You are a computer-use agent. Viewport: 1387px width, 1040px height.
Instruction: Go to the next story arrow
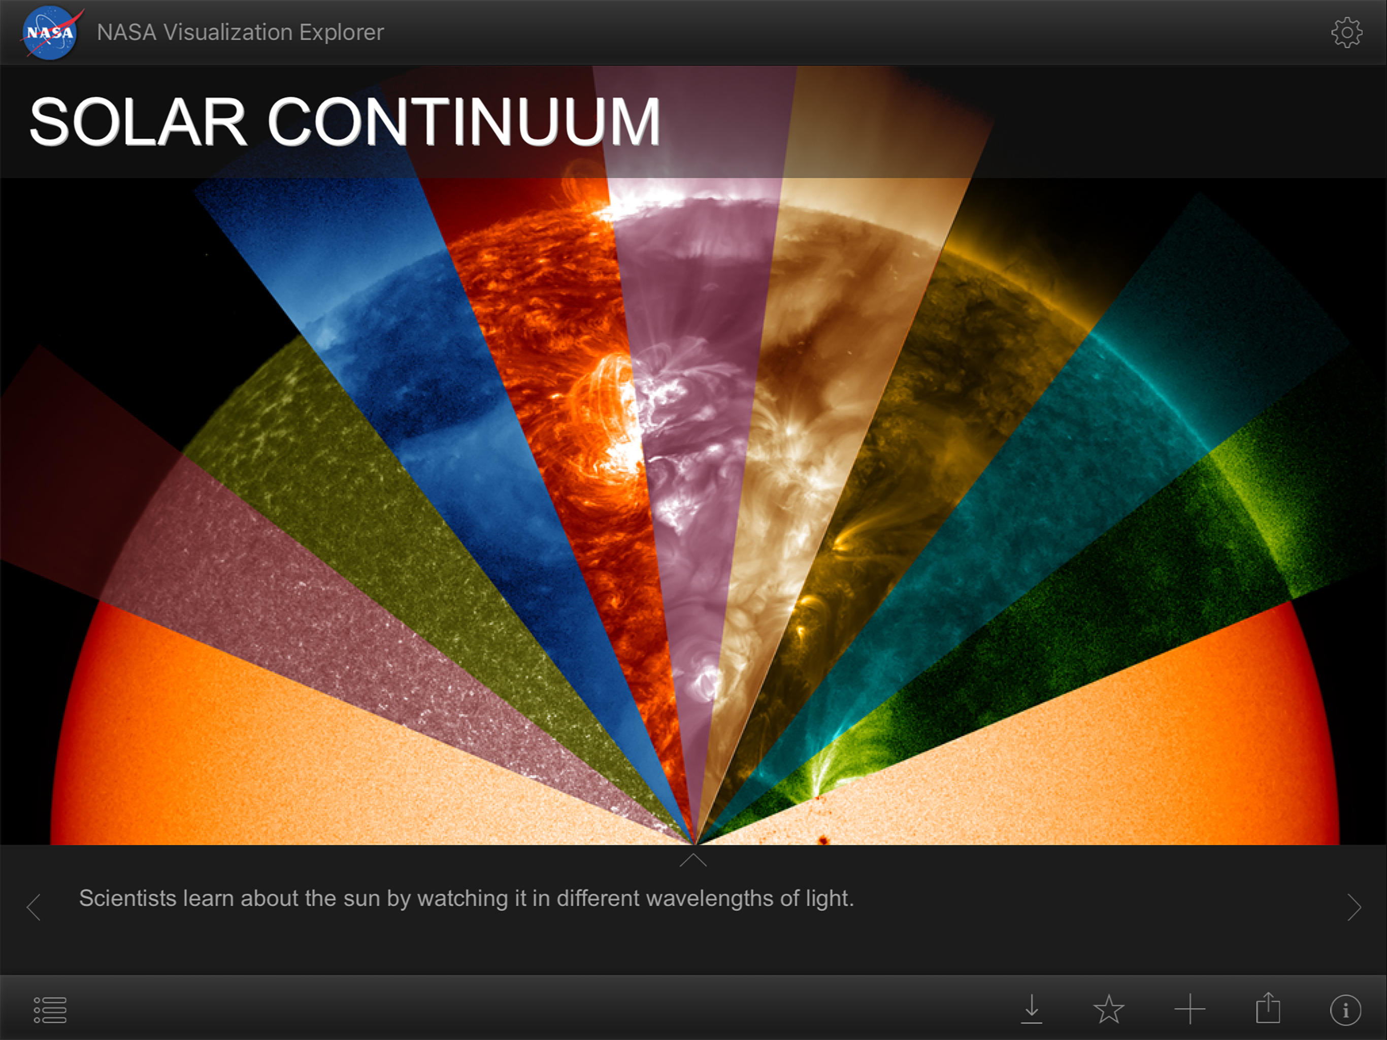pos(1354,907)
